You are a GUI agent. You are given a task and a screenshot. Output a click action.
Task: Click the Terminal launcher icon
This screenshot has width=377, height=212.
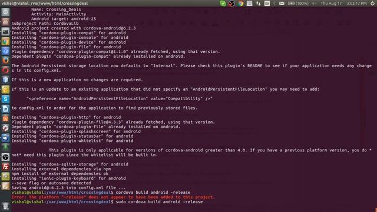(x=5, y=31)
